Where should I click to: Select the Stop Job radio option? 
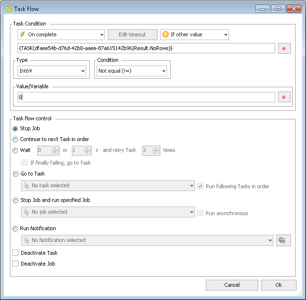(16, 128)
